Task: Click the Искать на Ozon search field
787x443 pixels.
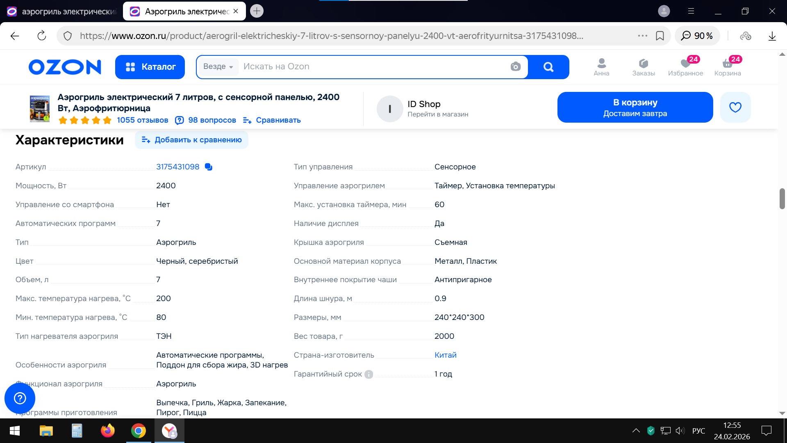Action: (369, 66)
